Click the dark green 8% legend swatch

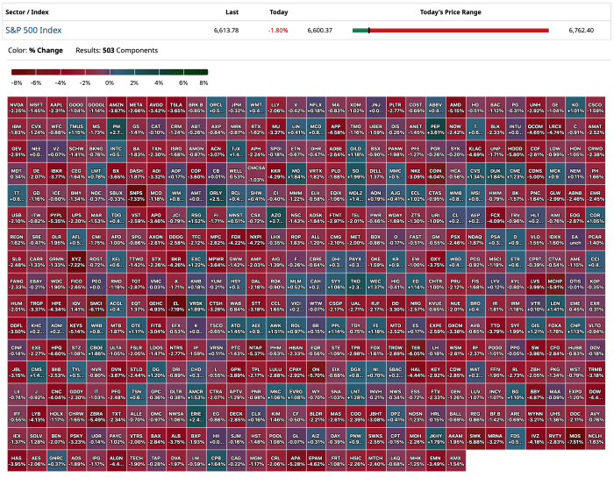(202, 73)
